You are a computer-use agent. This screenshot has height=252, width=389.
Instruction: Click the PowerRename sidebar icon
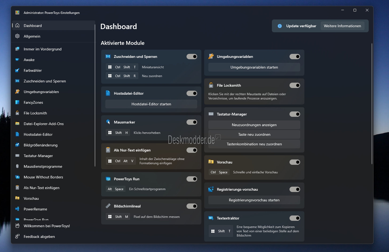point(17,209)
